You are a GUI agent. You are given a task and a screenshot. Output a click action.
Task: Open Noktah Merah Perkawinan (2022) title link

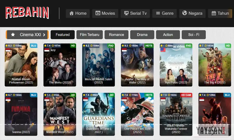tap(21, 81)
